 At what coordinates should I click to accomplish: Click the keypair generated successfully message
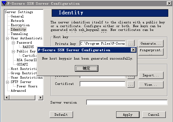(x=87, y=58)
